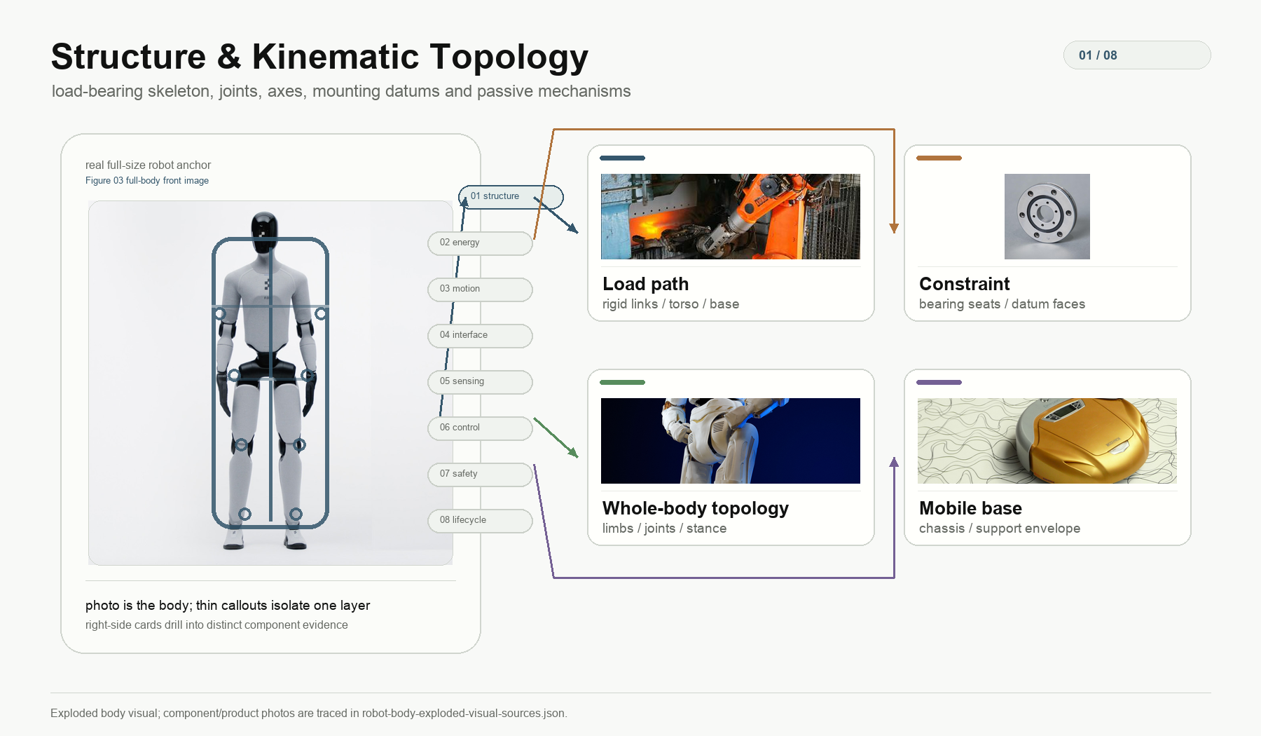The height and width of the screenshot is (736, 1261).
Task: Click the Mobile base card title
Action: (970, 508)
